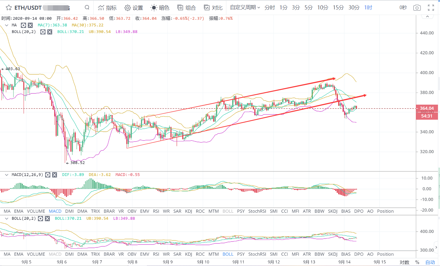Switch to the 30分 timeframe
The height and width of the screenshot is (266, 440).
pyautogui.click(x=354, y=8)
